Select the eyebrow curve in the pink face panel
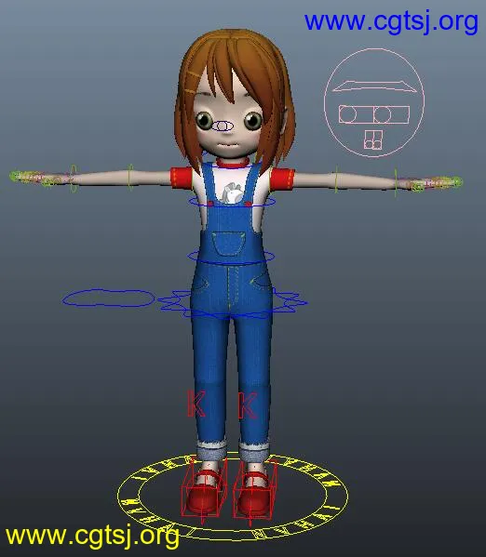Screen dimensions: 486x557 click(374, 86)
